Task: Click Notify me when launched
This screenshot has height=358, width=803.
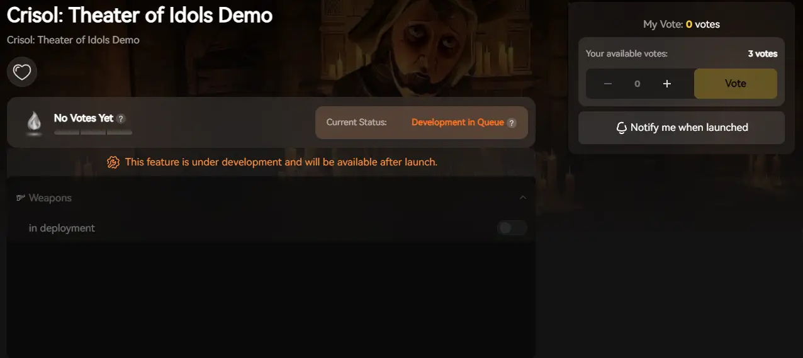Action: tap(688, 128)
